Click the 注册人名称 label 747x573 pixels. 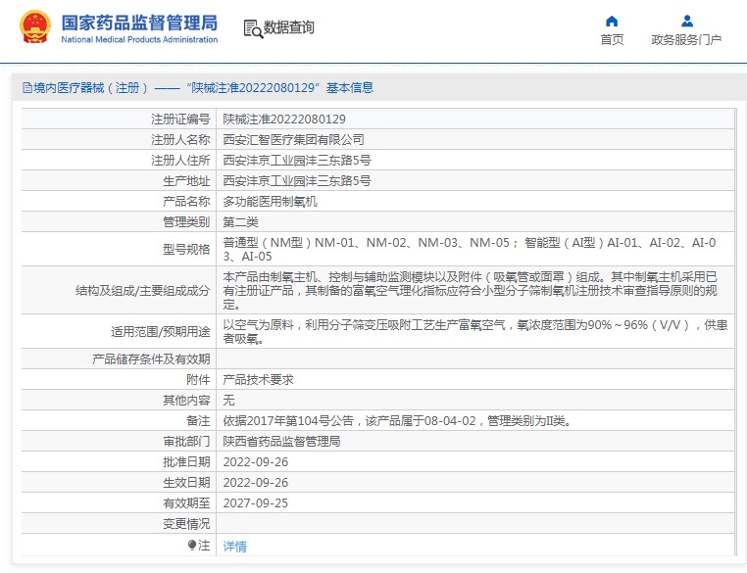pyautogui.click(x=180, y=139)
